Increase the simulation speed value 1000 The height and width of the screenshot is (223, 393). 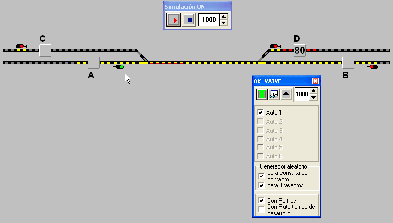tap(223, 17)
